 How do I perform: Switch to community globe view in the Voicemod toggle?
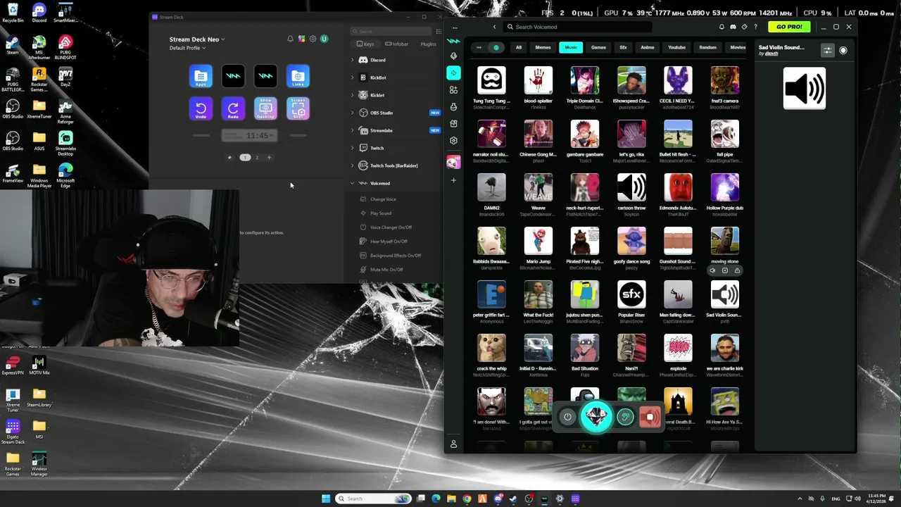(x=496, y=47)
